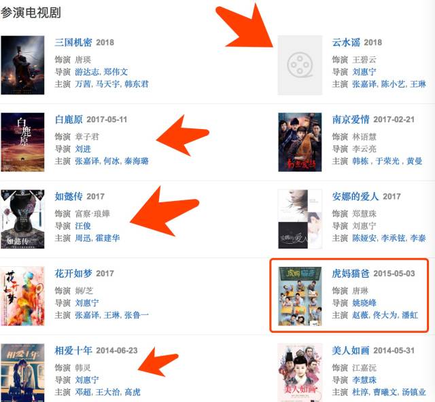Click the 云水谣 placeholder film reel icon
The height and width of the screenshot is (402, 435).
point(300,65)
